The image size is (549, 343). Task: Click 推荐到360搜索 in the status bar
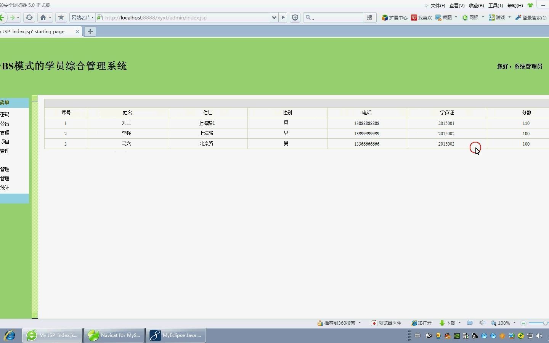point(336,323)
